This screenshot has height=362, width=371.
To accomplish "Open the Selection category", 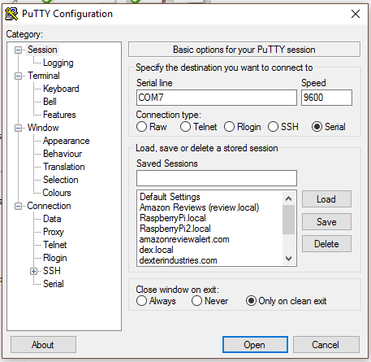I will pyautogui.click(x=61, y=180).
